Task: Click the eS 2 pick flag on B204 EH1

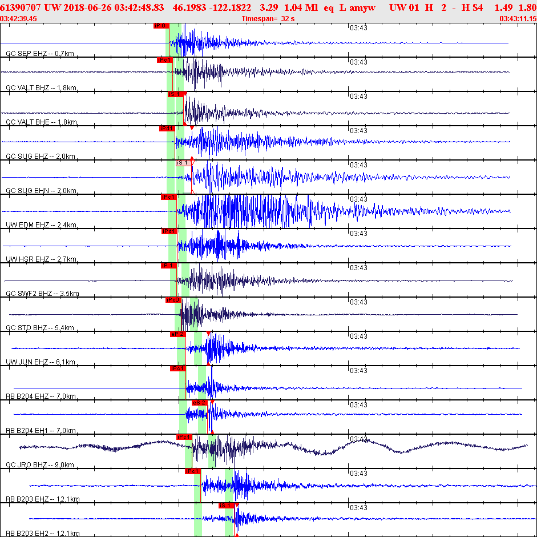Action: point(199,403)
